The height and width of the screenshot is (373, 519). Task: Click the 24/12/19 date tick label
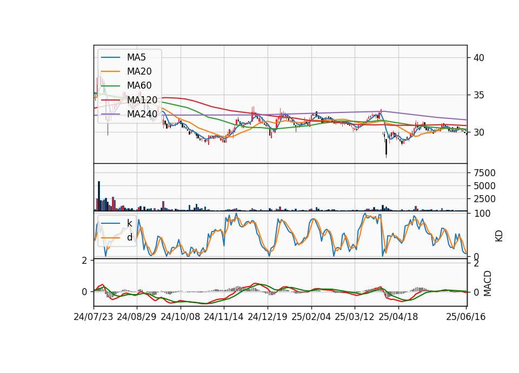pos(268,317)
